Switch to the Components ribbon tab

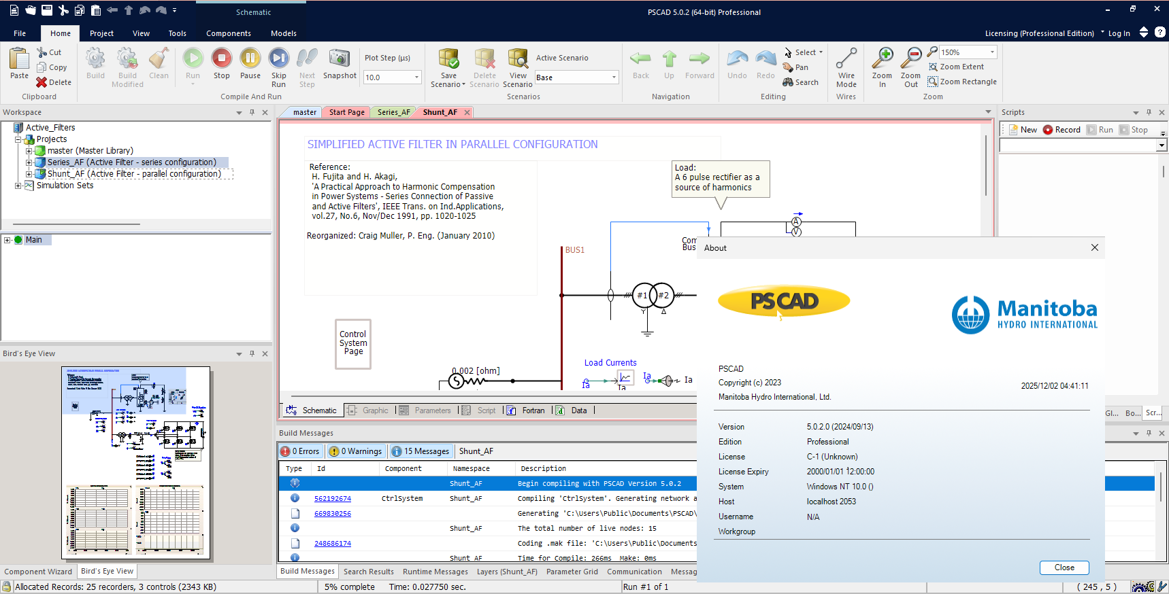(229, 33)
